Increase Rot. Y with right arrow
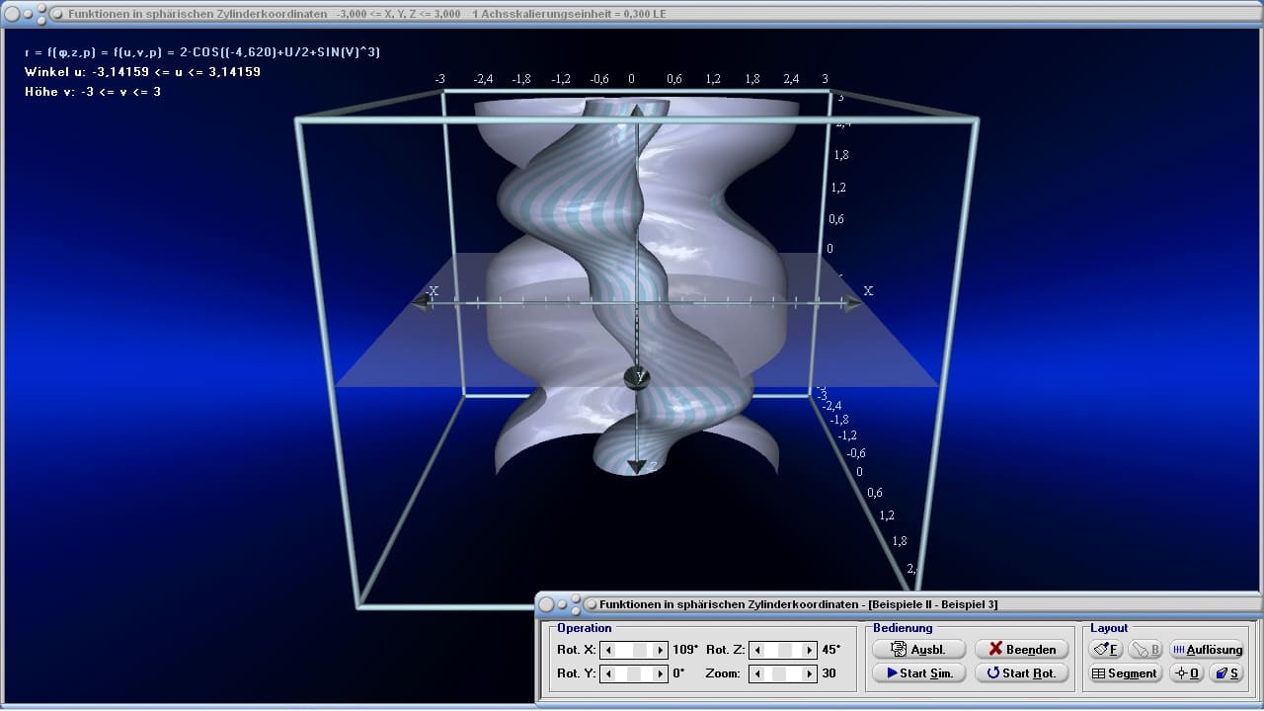This screenshot has width=1264, height=711. pos(662,673)
